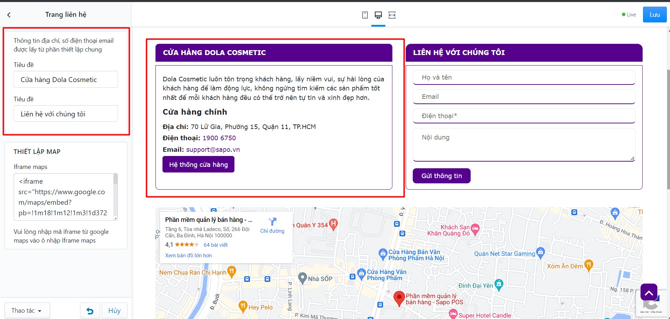Click the Cửa Hàng Văn Phòng Phẩm shop marker
Viewport: 670px width, 319px height.
(x=361, y=274)
